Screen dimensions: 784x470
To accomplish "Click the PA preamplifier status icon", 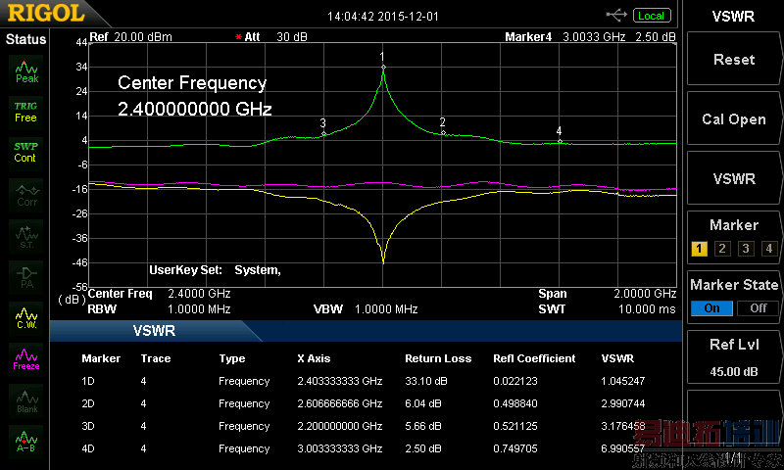I will click(x=27, y=278).
